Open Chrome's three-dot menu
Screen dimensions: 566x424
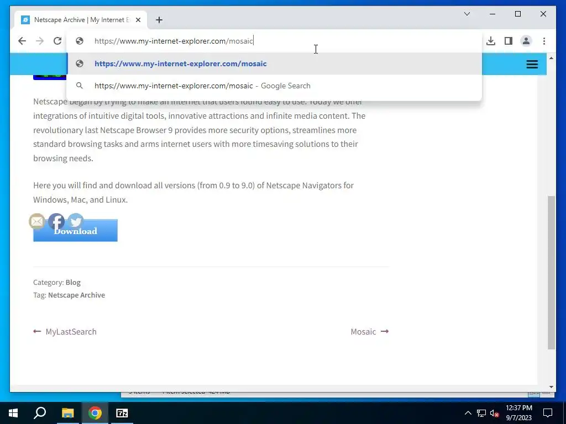tap(544, 41)
